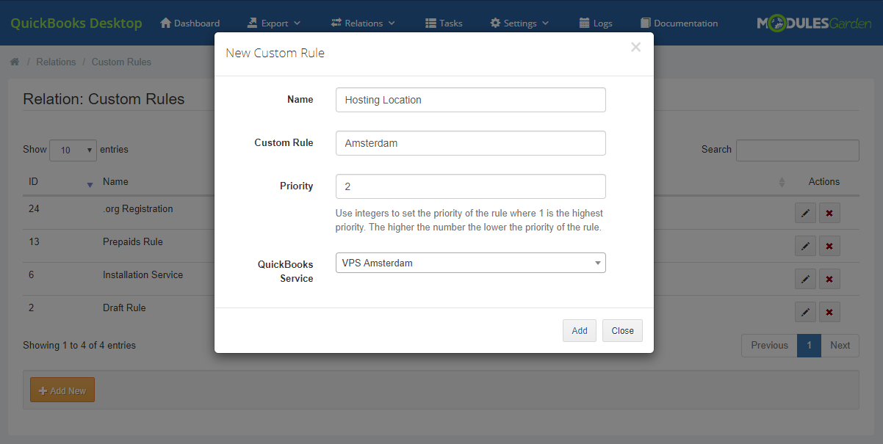Click the Export arrows icon
The image size is (883, 444).
[252, 23]
